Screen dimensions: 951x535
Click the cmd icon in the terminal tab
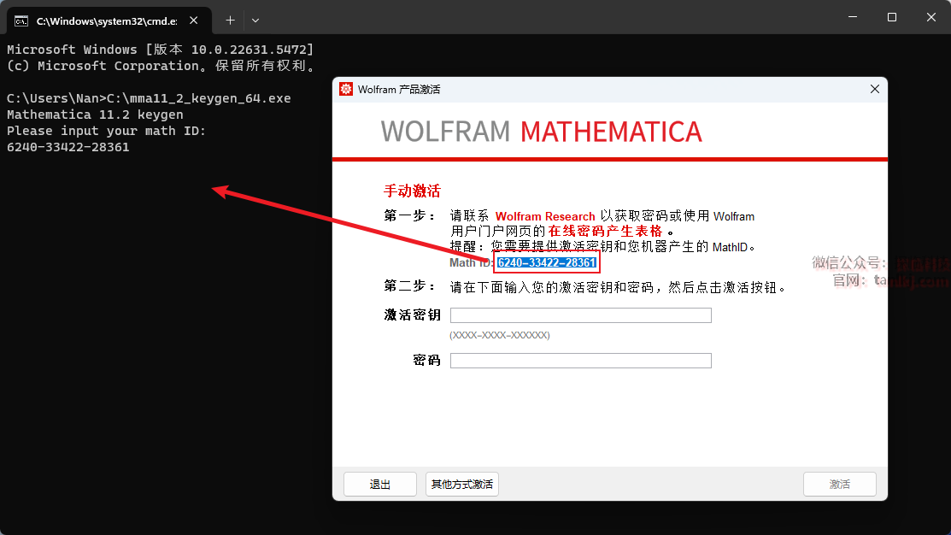click(21, 21)
